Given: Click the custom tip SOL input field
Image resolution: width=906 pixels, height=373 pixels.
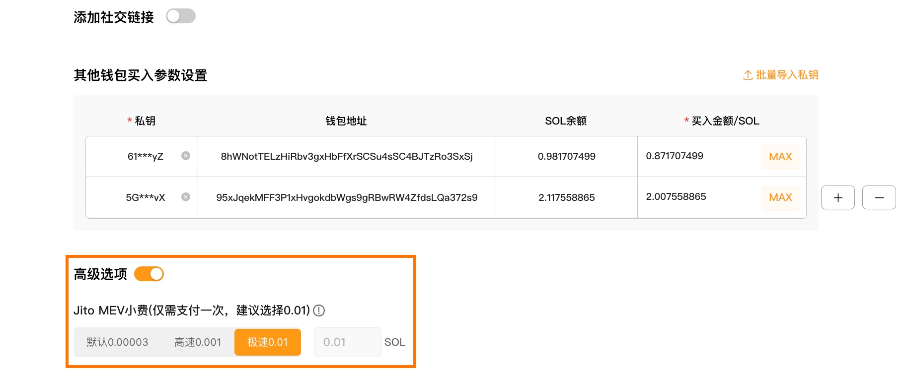Looking at the screenshot, I should point(347,342).
